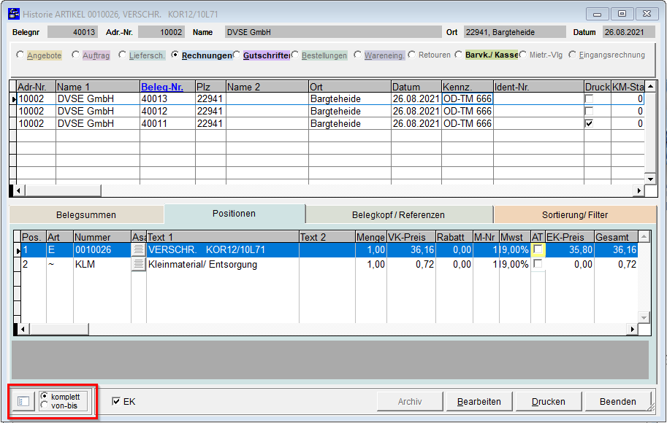Click the Drucken button
Image resolution: width=667 pixels, height=423 pixels.
coord(549,401)
